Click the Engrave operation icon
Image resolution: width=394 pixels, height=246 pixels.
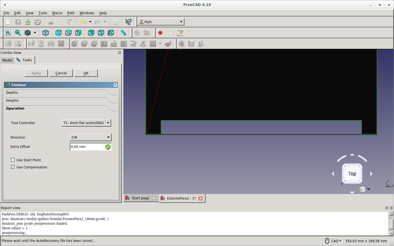(x=143, y=44)
